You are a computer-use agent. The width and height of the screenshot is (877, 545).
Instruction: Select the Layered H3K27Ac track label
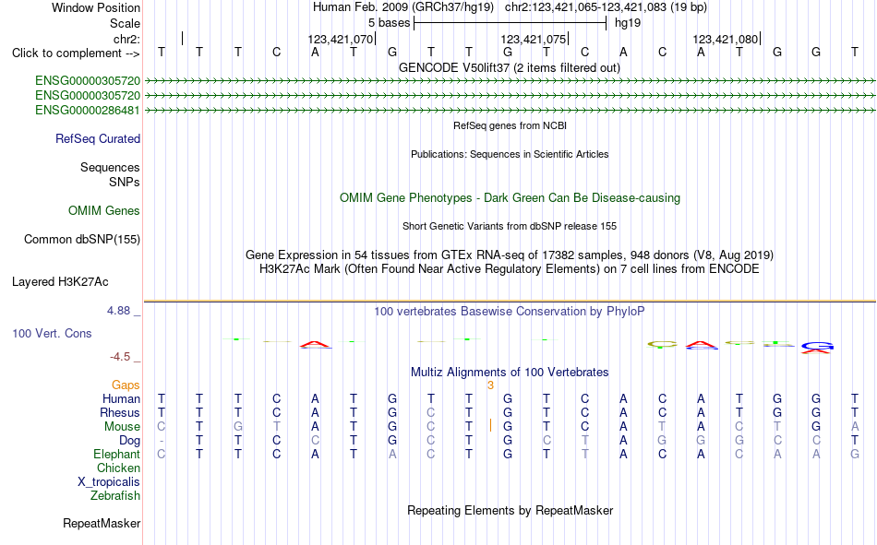coord(60,282)
